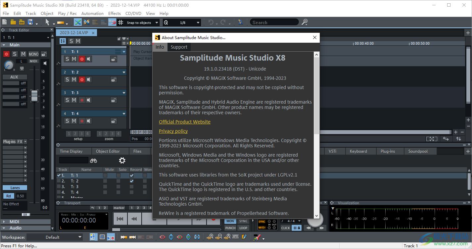Screen dimensions: 472x249
Task: Enable LOOP mode in the transport
Action: tap(243, 228)
